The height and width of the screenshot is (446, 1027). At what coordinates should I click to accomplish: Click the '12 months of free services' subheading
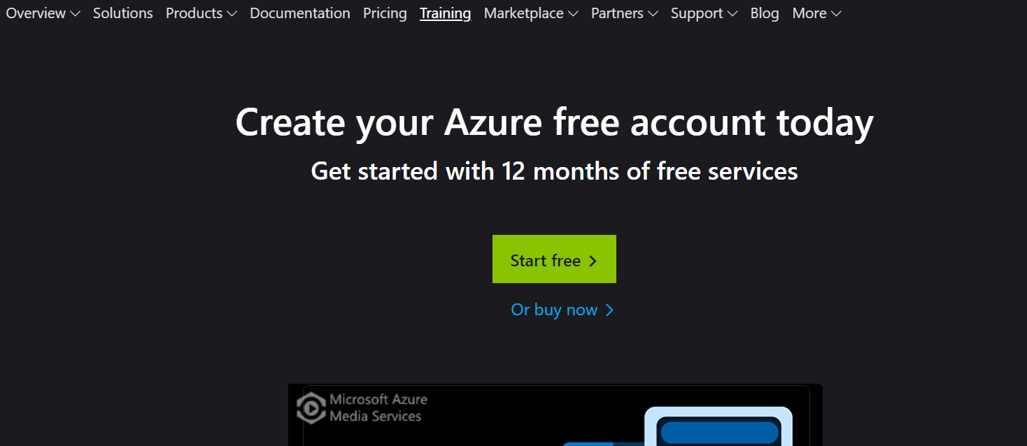554,171
